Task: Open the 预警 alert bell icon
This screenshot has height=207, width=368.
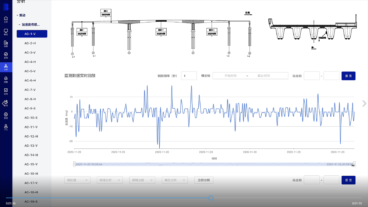Action: point(6,79)
